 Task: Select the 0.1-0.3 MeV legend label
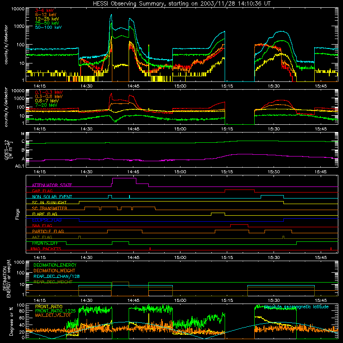click(x=49, y=92)
